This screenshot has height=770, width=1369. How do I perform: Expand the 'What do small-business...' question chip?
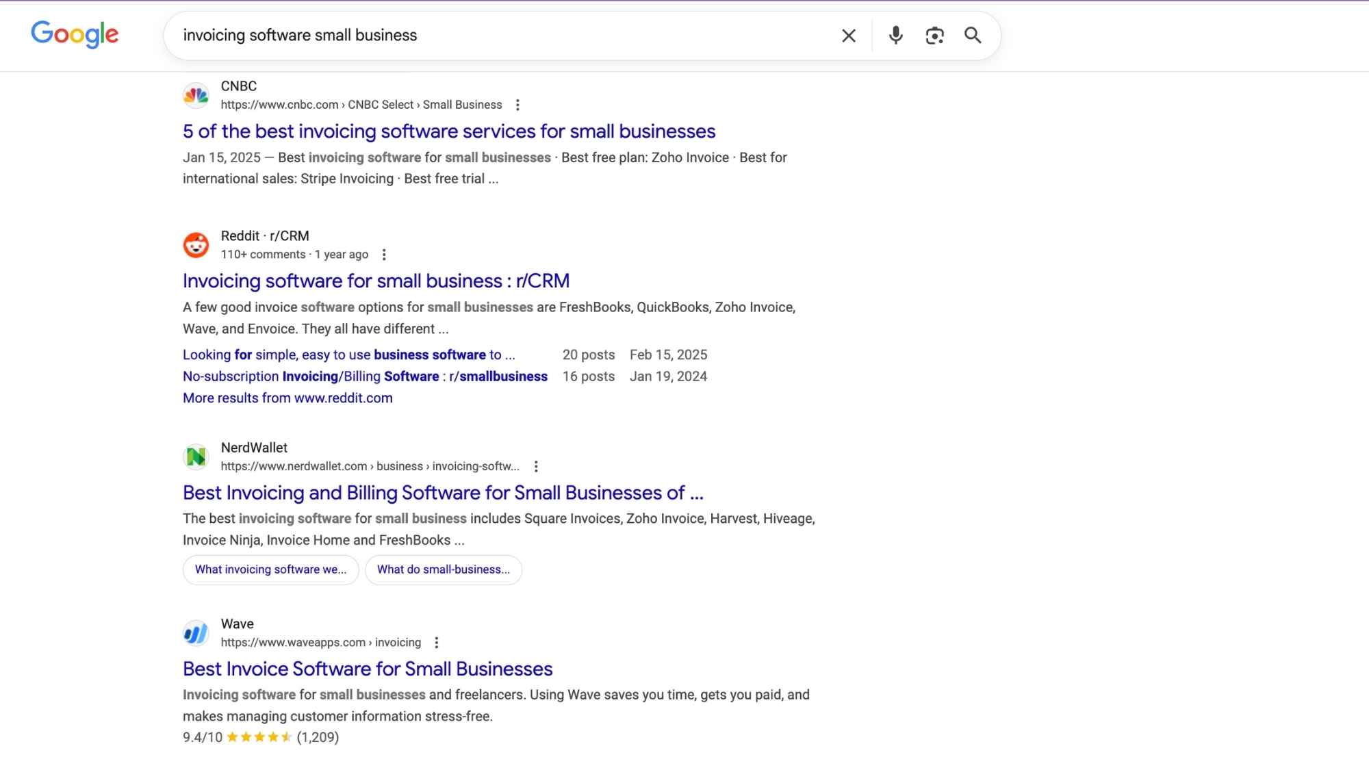click(x=444, y=569)
